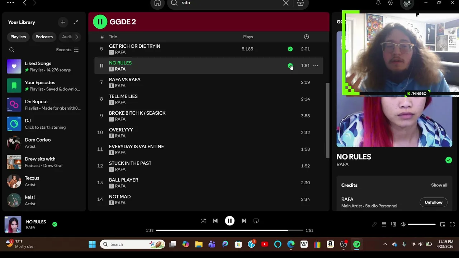
Task: Open the notifications bell
Action: [x=378, y=3]
